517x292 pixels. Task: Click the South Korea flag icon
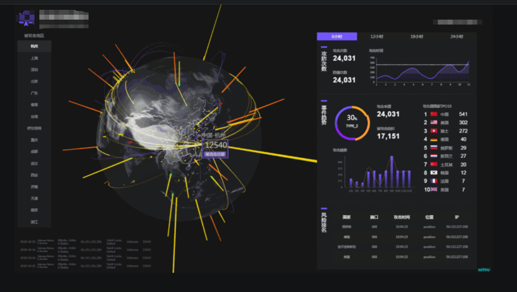click(x=434, y=173)
